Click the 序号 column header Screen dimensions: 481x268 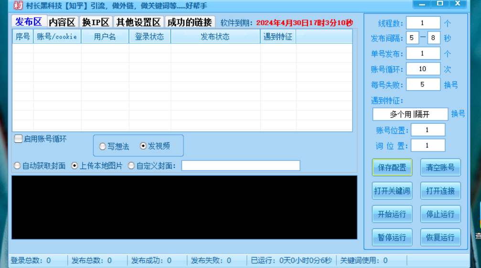click(x=23, y=36)
